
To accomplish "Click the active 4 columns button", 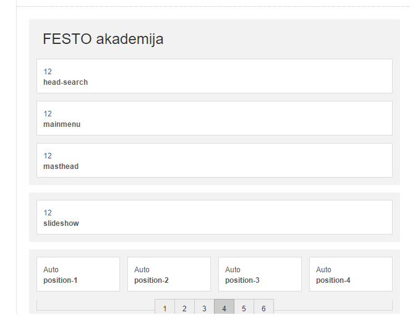I will pyautogui.click(x=224, y=308).
